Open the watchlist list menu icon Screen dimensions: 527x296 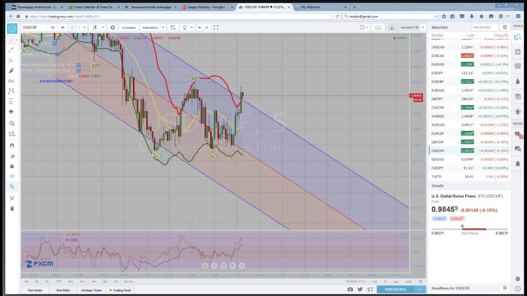505,27
